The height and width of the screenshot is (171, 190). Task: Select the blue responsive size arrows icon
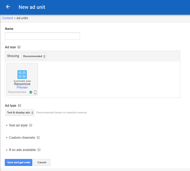(22, 74)
